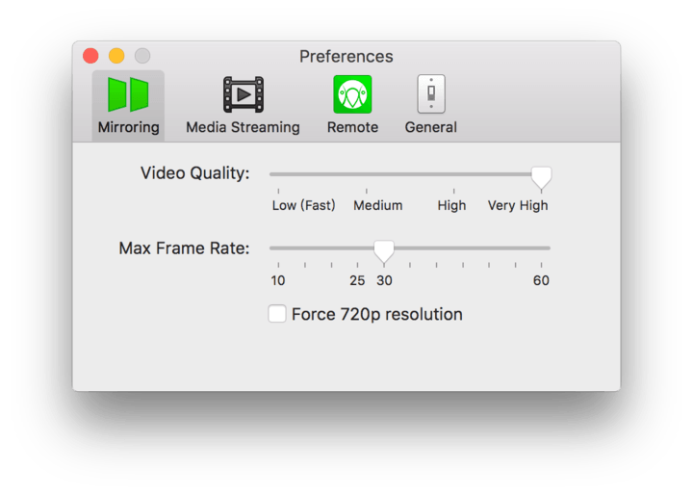Minimize the Preferences window
The height and width of the screenshot is (495, 693).
click(116, 56)
